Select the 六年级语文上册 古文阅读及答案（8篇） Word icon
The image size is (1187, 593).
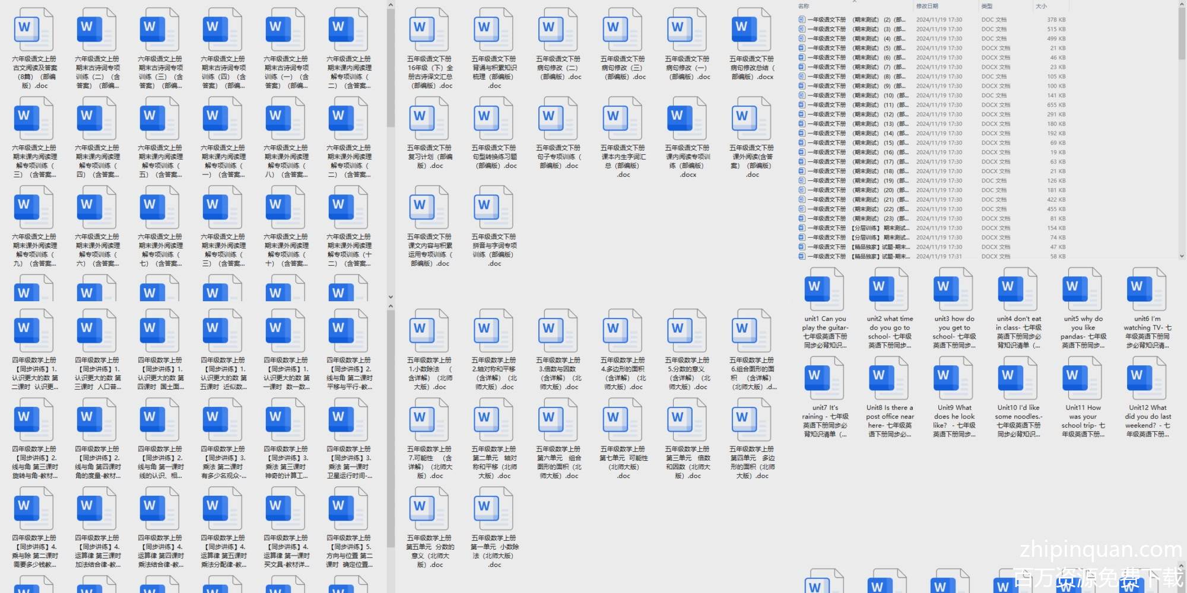[34, 30]
